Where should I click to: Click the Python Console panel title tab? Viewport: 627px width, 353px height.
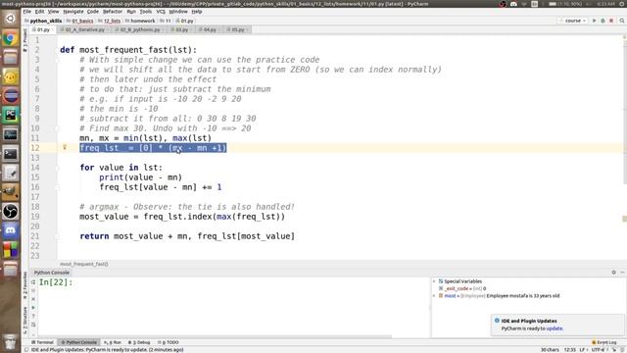point(52,273)
